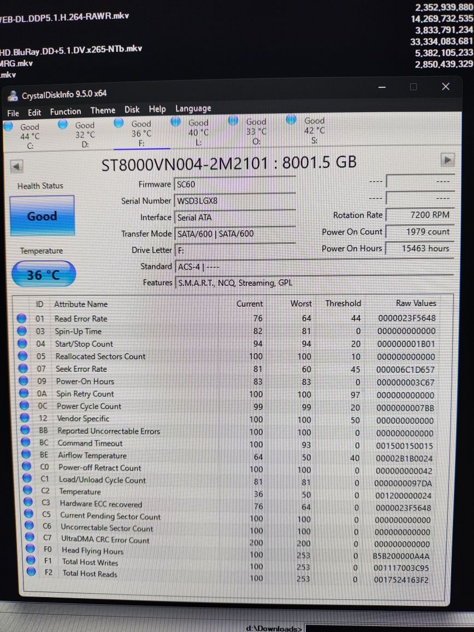Click the Power On Hours value 15463 hours

419,248
